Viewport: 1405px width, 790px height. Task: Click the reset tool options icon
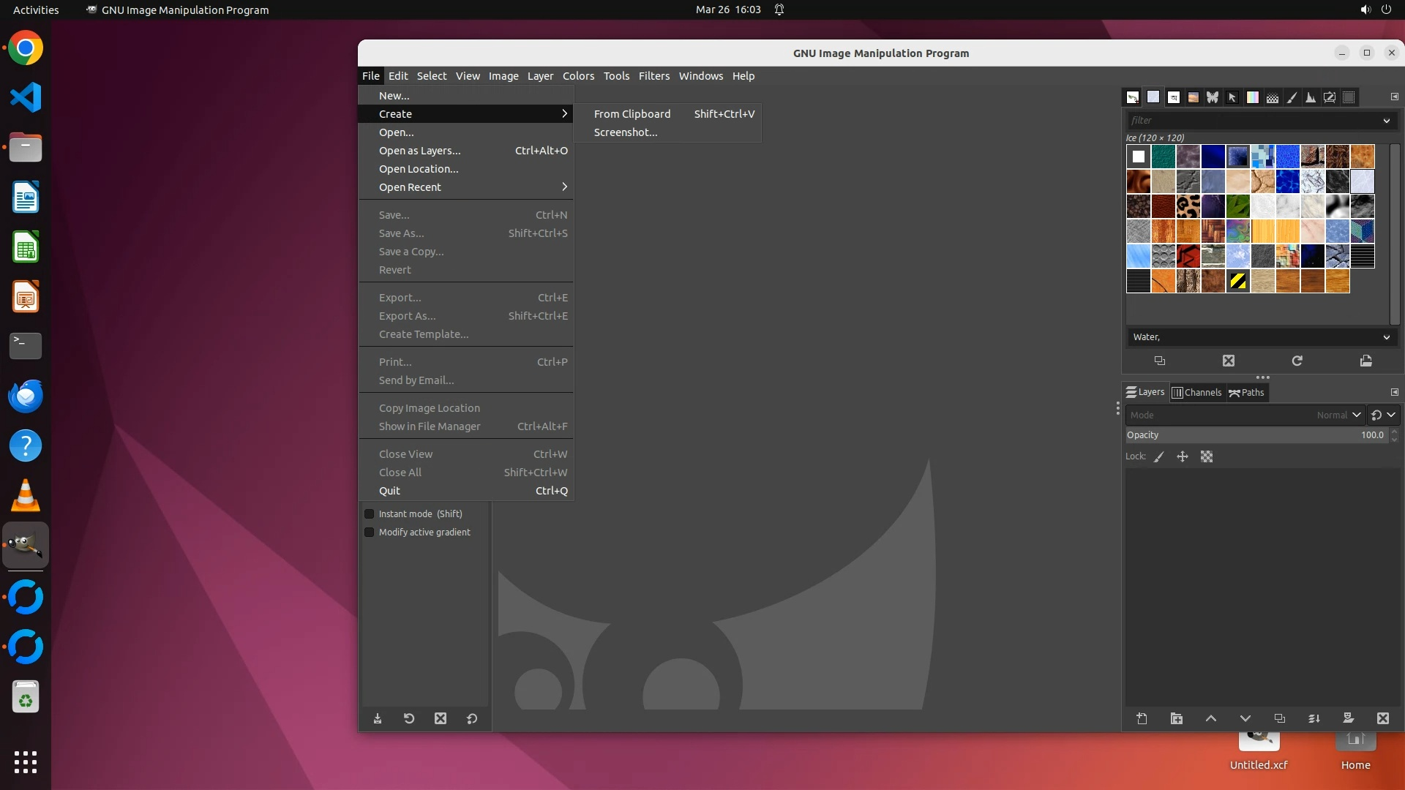472,718
